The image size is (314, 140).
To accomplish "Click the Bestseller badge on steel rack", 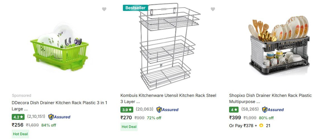I will click(x=135, y=8).
